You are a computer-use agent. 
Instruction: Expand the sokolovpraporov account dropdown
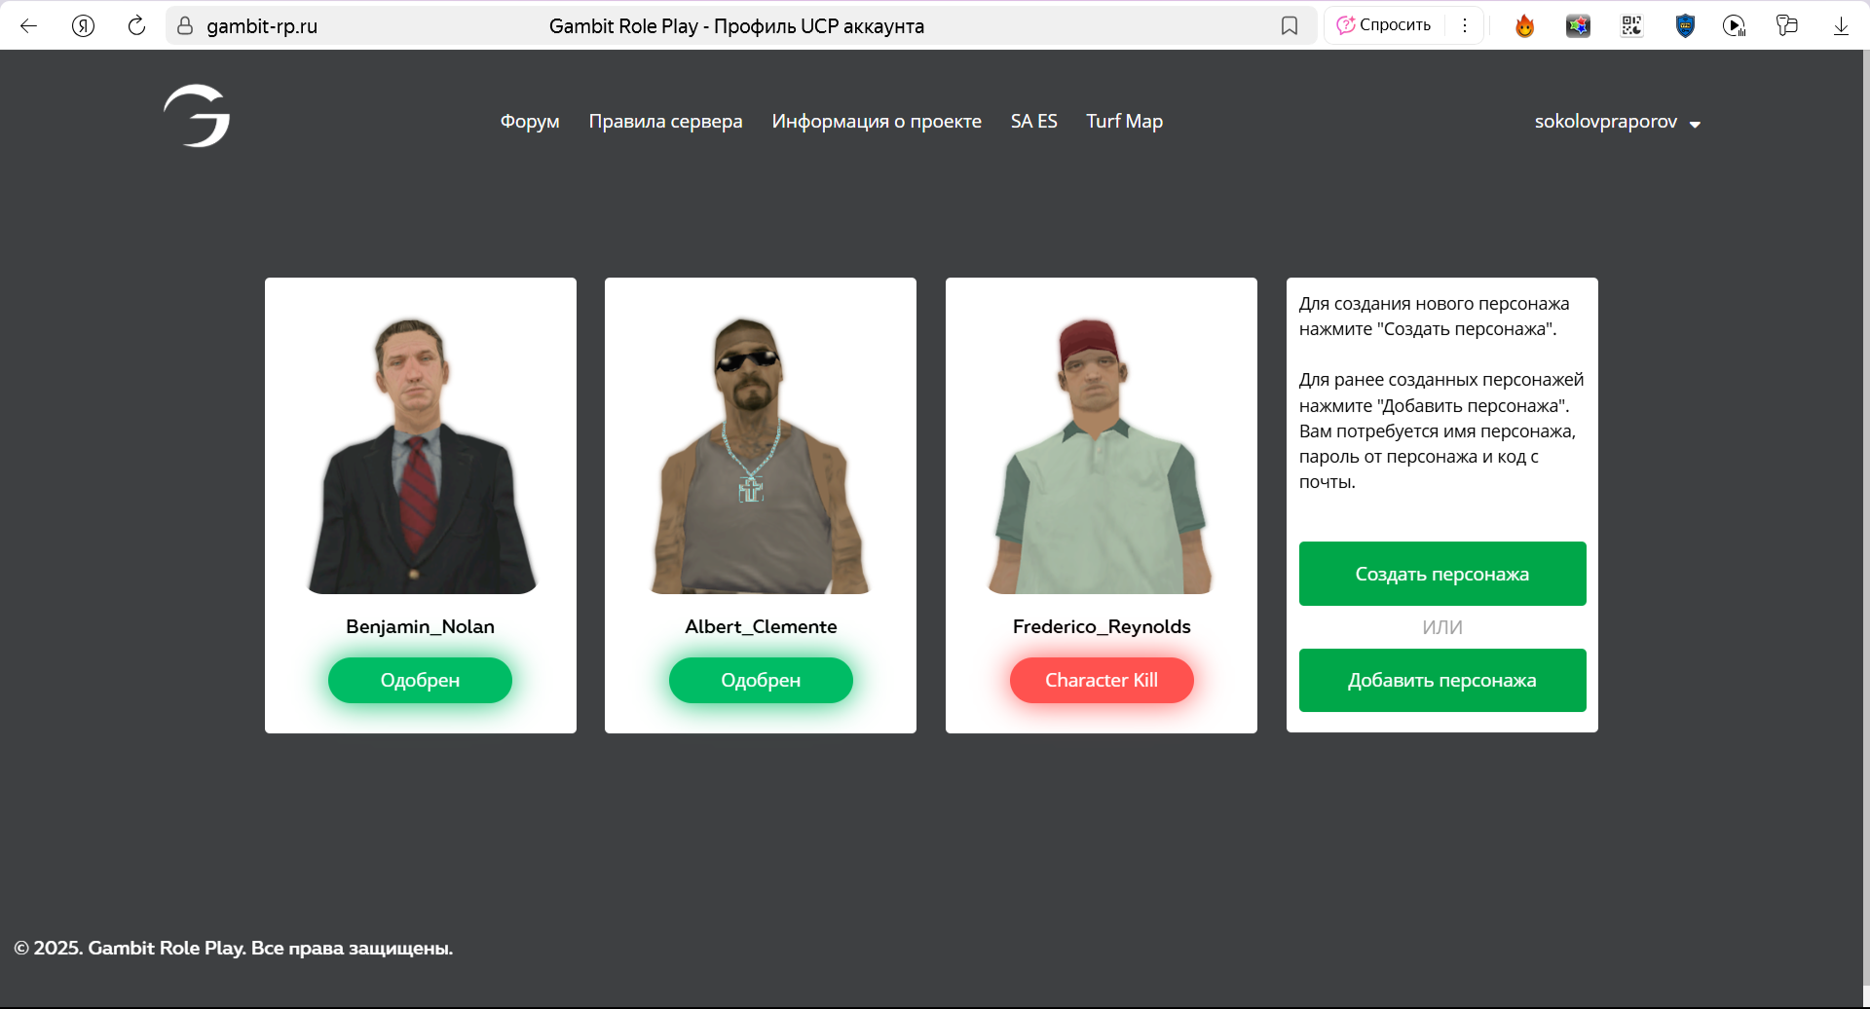click(x=1617, y=122)
